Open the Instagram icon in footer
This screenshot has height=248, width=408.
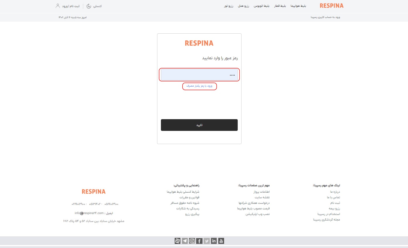(x=192, y=241)
